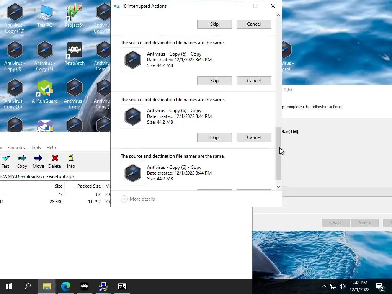Switch to the setup installer taskbar icon

pos(103,286)
